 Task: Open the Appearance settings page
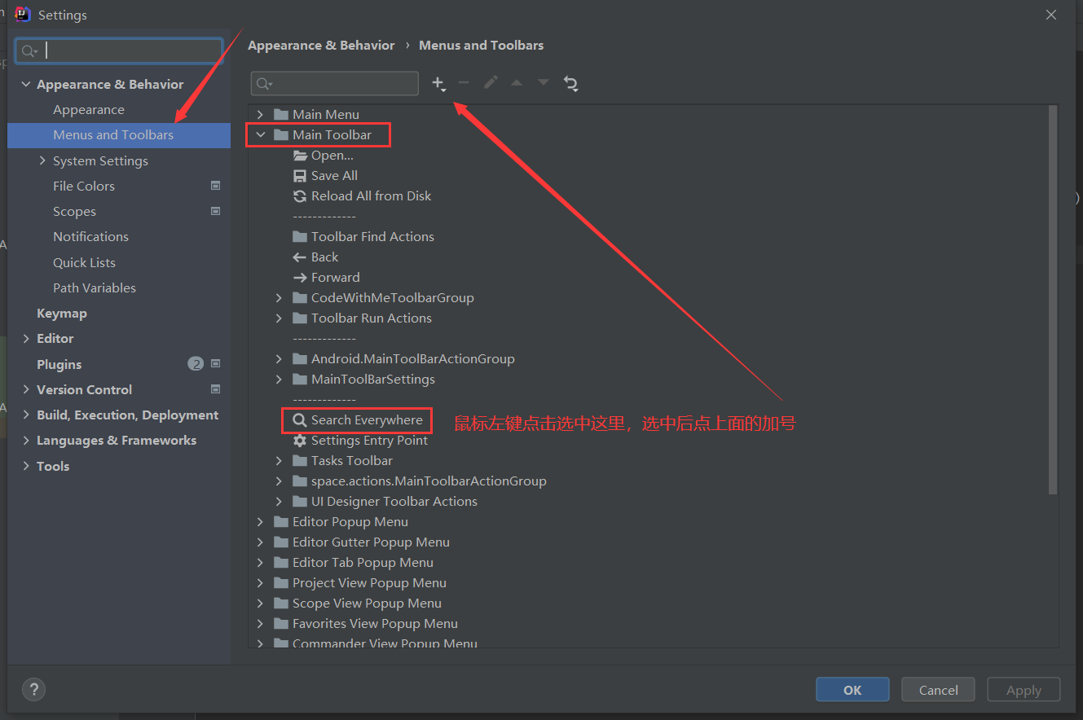(89, 109)
